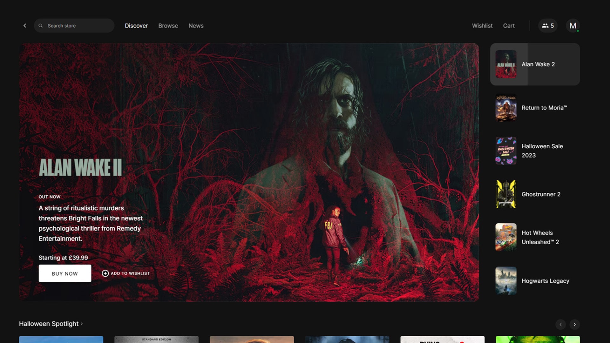Select Alan Wake 2 in carousel list

[x=535, y=64]
